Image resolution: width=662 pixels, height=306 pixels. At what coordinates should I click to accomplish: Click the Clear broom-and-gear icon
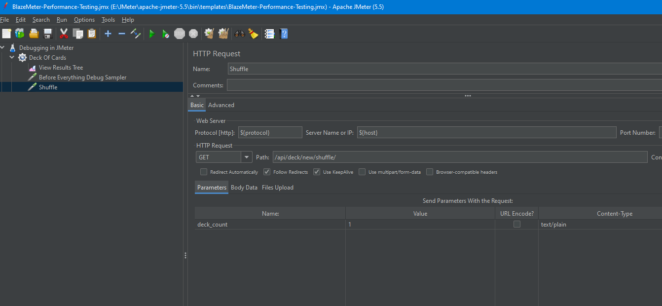pos(209,34)
